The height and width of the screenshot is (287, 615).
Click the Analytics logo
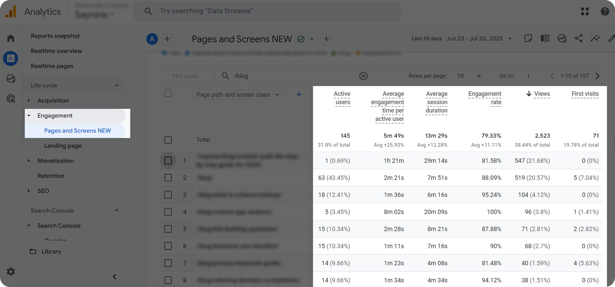pyautogui.click(x=11, y=11)
